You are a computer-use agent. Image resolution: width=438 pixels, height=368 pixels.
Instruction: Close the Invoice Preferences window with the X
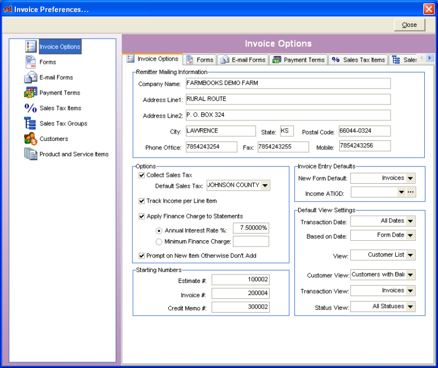pos(428,9)
